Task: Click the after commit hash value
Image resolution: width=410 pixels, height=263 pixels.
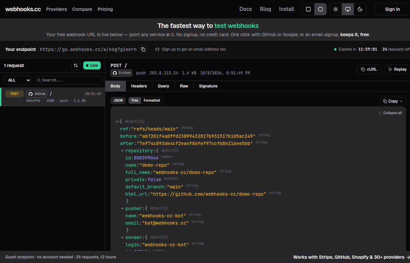Action: point(195,143)
